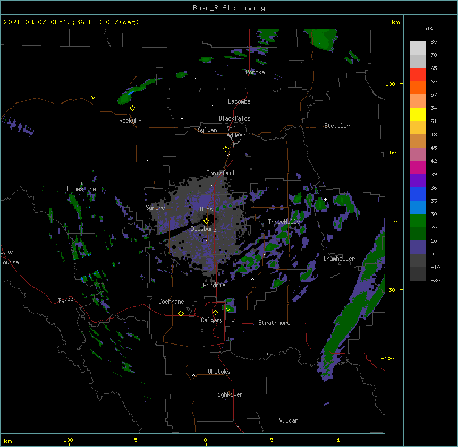Click the dBZ legend heading

pos(430,28)
